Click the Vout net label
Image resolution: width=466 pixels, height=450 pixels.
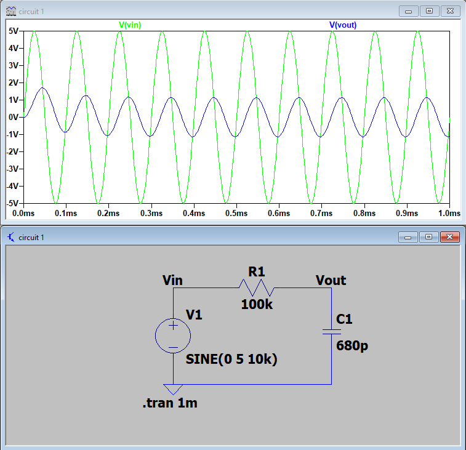tap(331, 280)
